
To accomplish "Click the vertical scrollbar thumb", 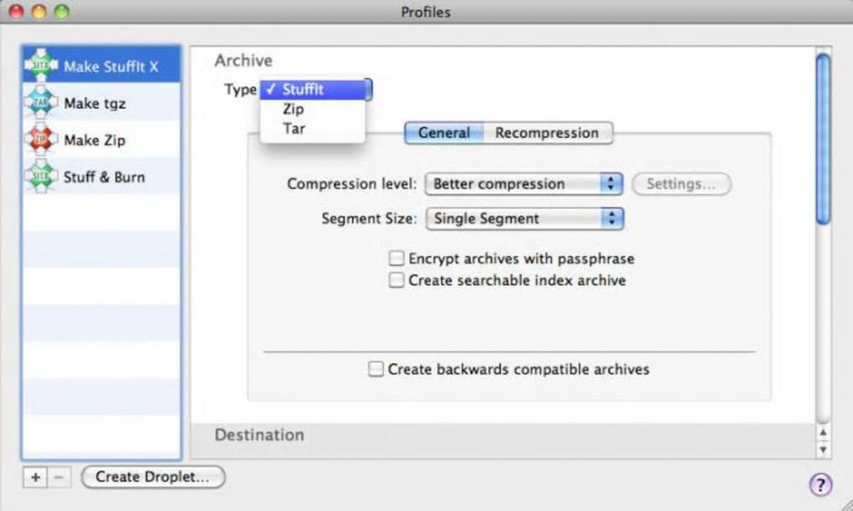I will click(x=823, y=139).
